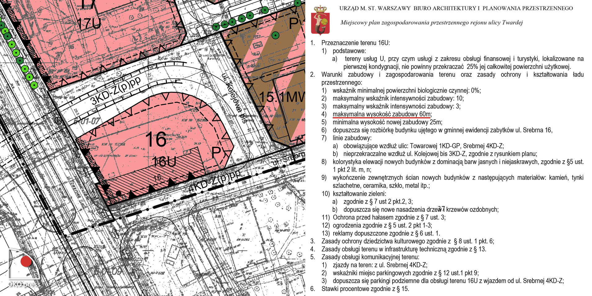Select 'maksymalny wskaźnik intensywności zabudowy: 3;'
The width and height of the screenshot is (592, 296).
pyautogui.click(x=397, y=106)
